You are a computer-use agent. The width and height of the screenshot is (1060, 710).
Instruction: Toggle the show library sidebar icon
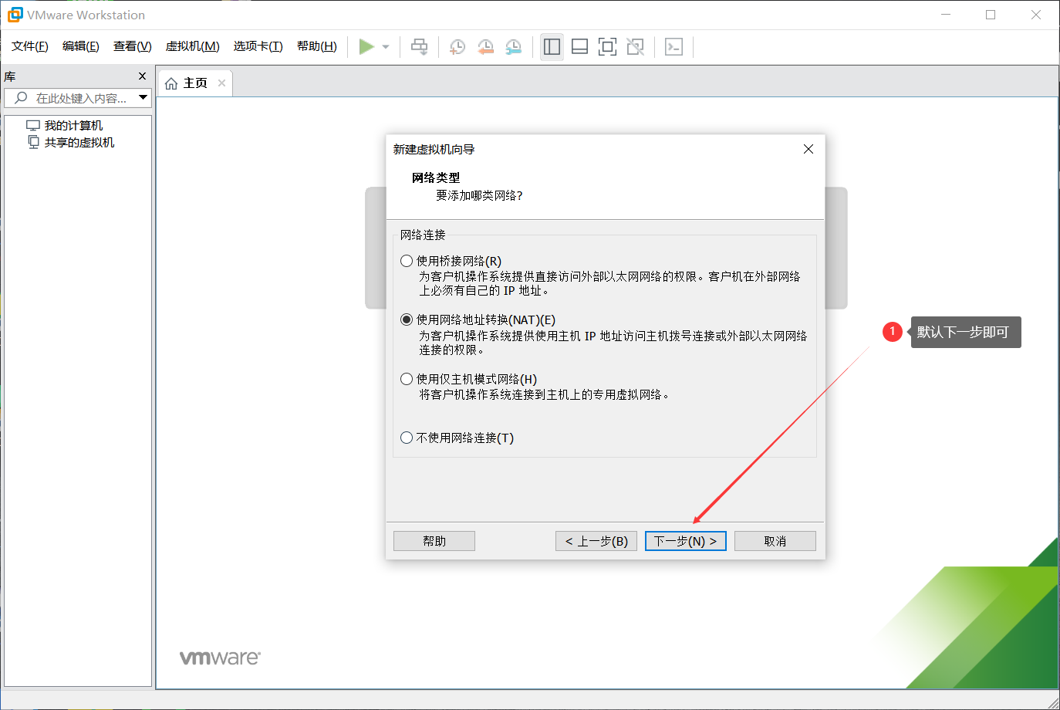coord(552,47)
